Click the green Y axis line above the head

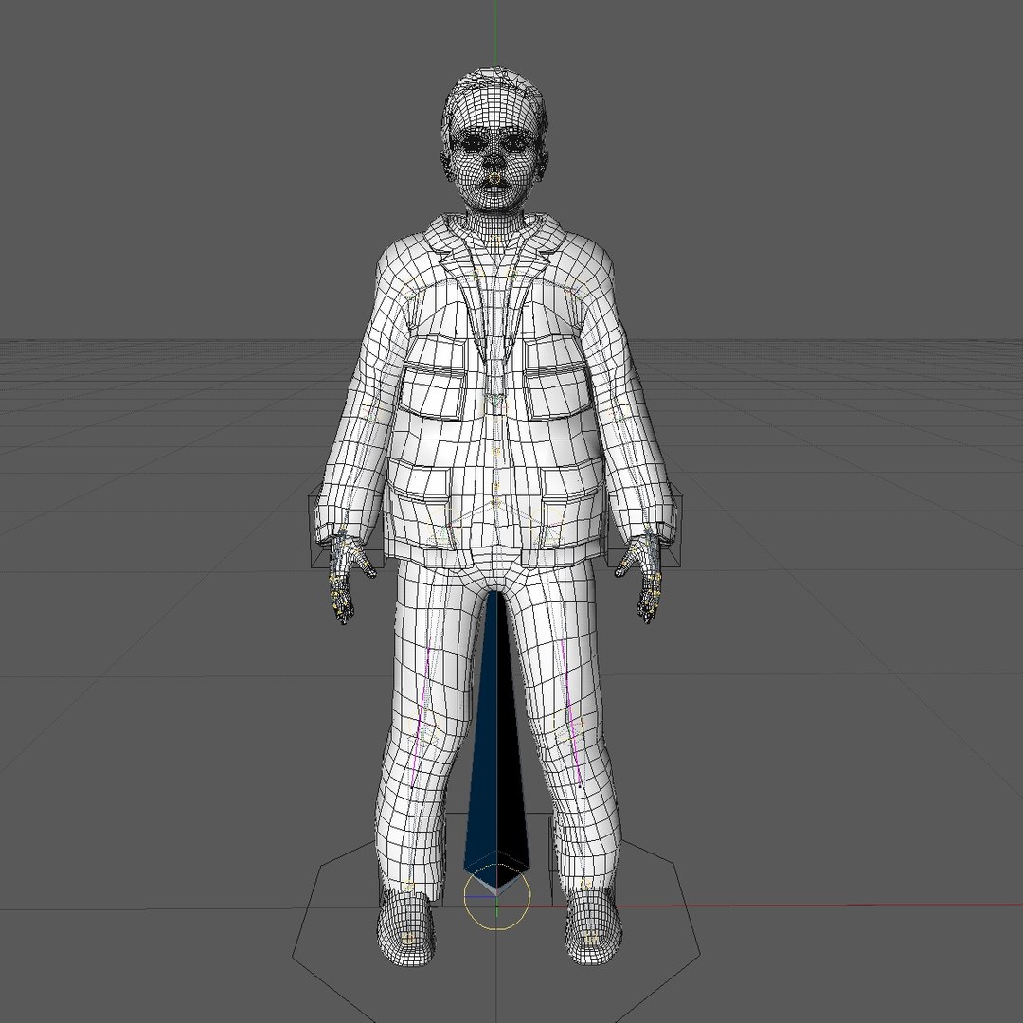495,32
